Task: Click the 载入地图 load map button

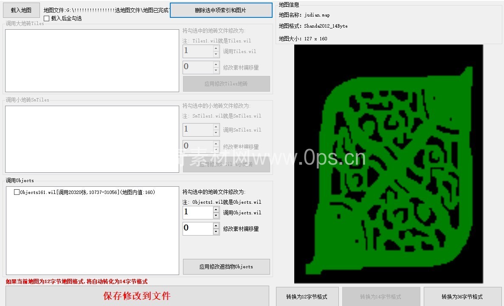Action: 21,10
